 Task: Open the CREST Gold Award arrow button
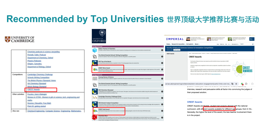(162, 111)
